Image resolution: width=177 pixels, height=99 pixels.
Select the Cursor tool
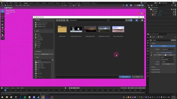[x=2, y=15]
